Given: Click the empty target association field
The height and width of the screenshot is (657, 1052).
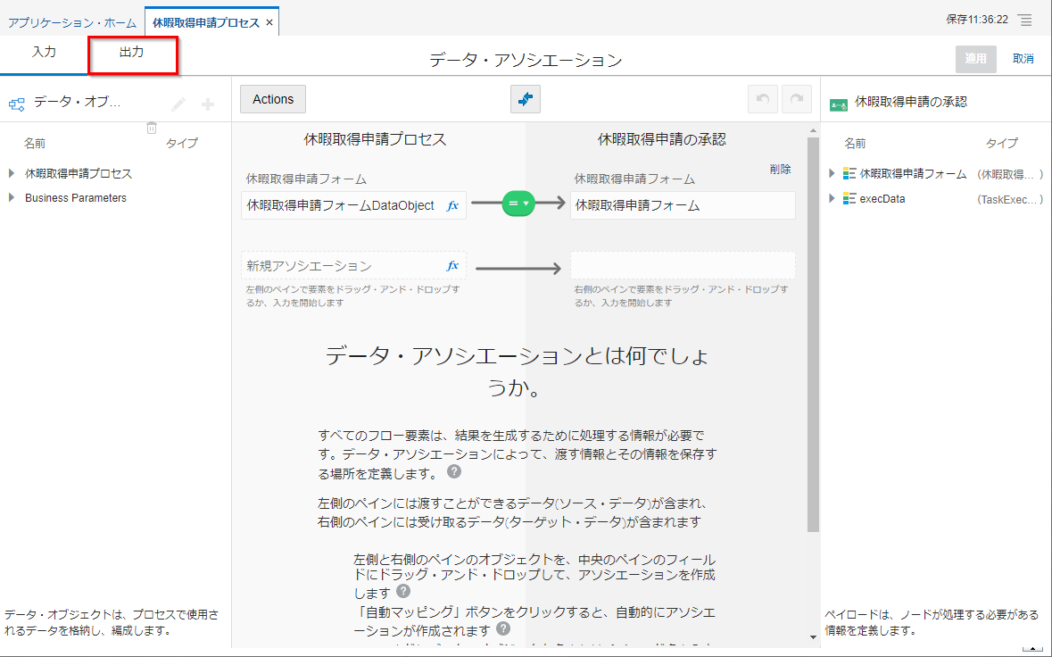Looking at the screenshot, I should tap(683, 265).
